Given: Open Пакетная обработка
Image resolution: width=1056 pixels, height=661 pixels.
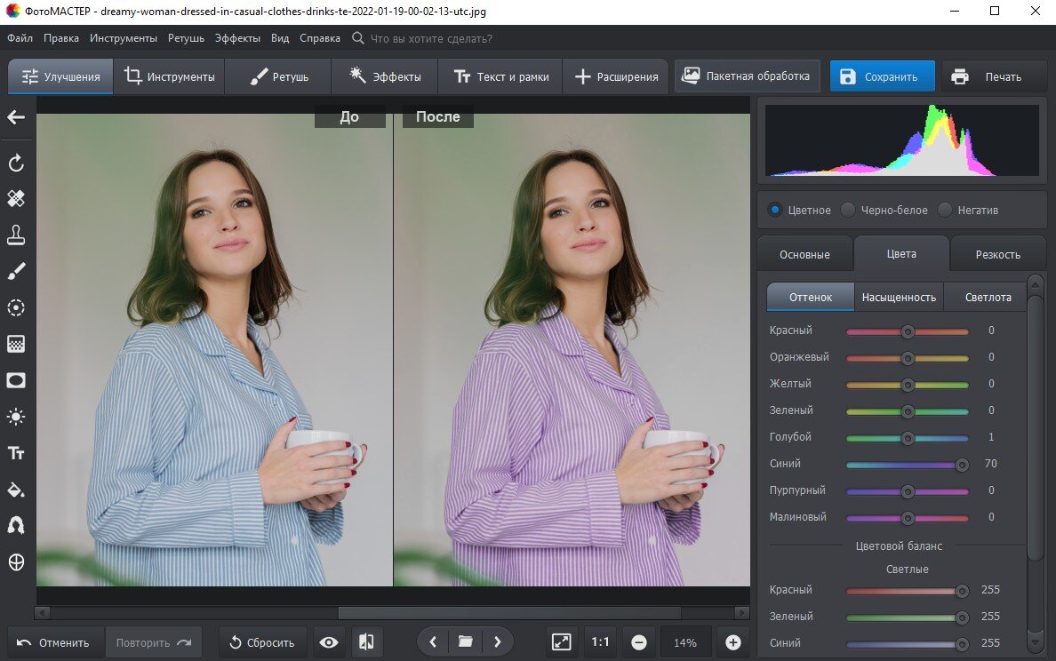Looking at the screenshot, I should point(747,76).
